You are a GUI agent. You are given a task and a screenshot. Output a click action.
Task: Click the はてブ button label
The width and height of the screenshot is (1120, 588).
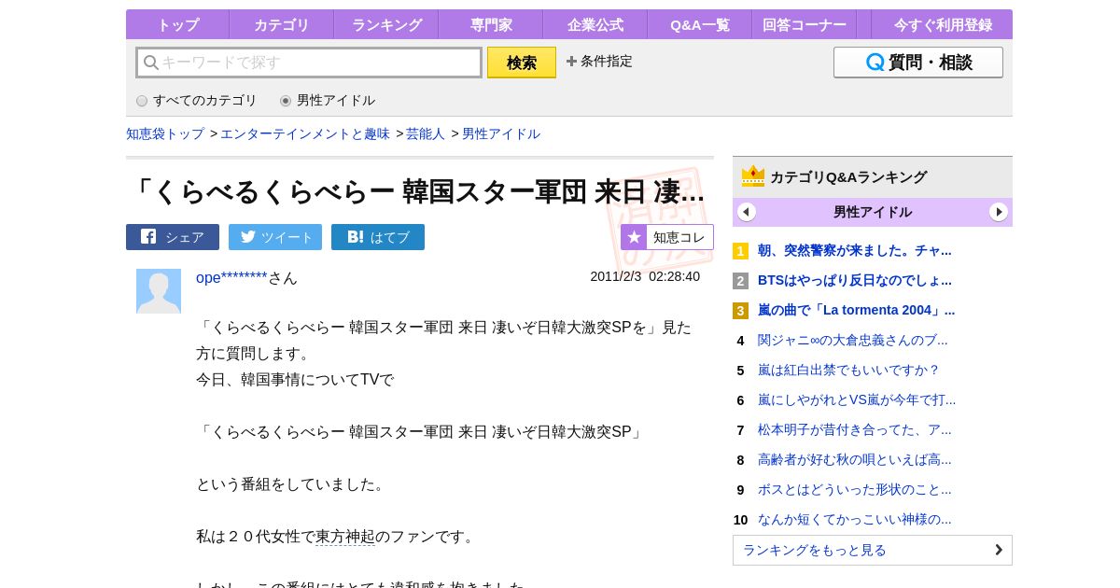(390, 237)
